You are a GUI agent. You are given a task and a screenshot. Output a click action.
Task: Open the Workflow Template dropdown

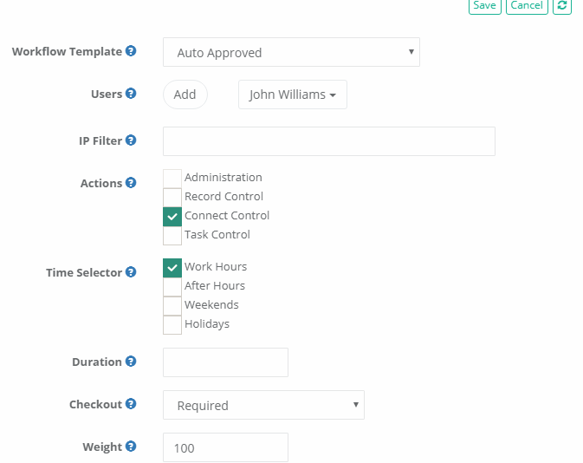[x=291, y=53]
